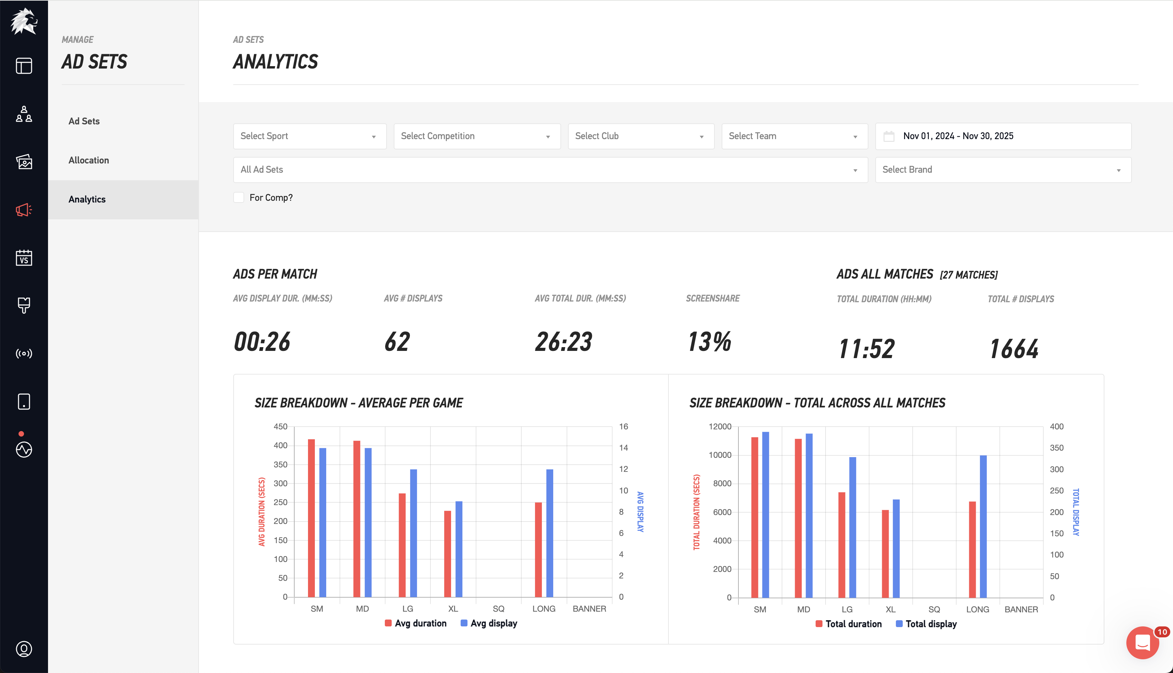Switch to the Allocation menu item
1173x673 pixels.
88,160
